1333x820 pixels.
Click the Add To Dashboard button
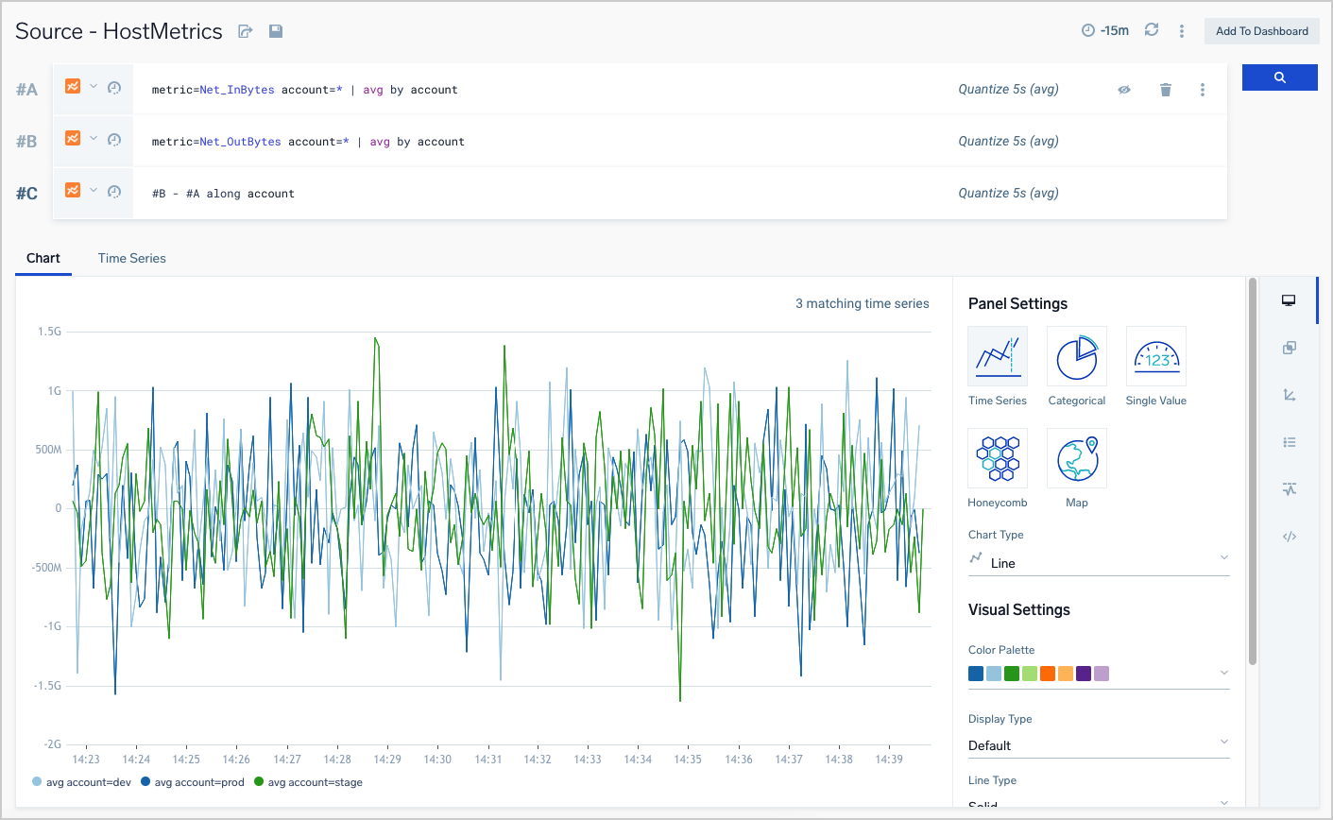click(1261, 31)
